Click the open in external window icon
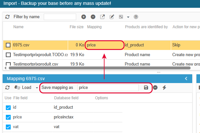The height and width of the screenshot is (133, 200). tap(102, 17)
